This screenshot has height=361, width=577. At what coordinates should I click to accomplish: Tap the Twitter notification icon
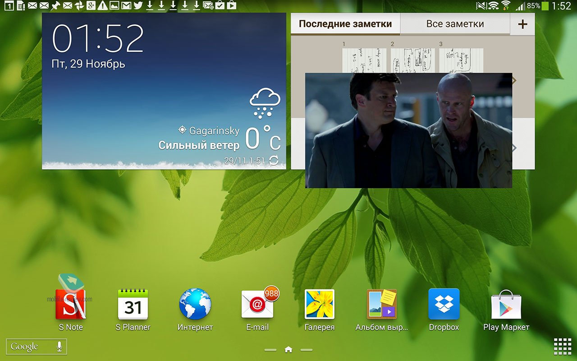pyautogui.click(x=138, y=5)
